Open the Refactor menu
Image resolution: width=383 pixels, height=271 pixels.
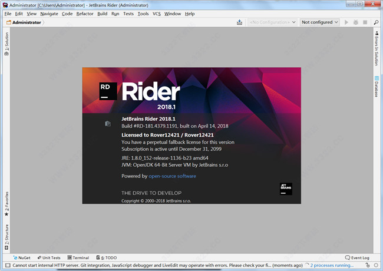click(85, 13)
